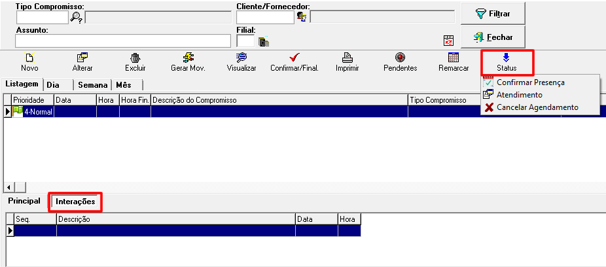
Task: Open Visualizar from the toolbar
Action: 241,58
